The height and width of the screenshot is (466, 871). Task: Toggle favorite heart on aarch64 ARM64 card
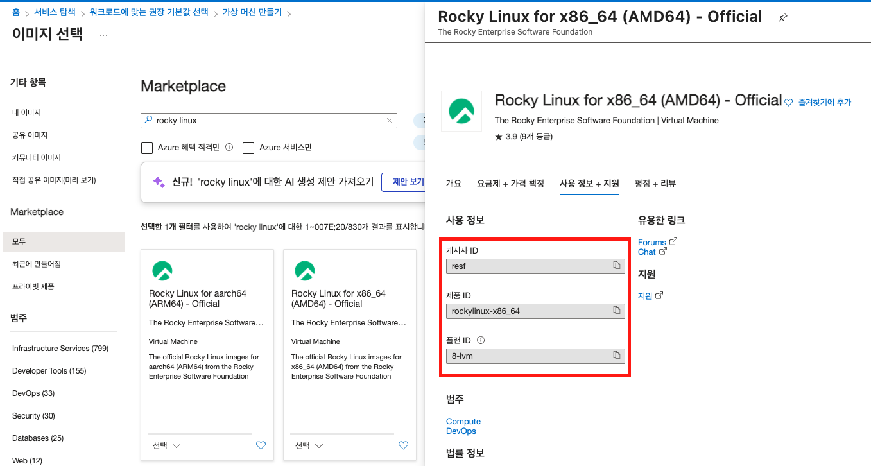coord(261,445)
